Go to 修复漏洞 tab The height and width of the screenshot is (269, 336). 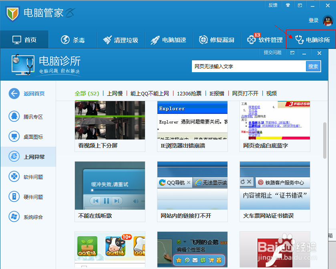(x=217, y=40)
